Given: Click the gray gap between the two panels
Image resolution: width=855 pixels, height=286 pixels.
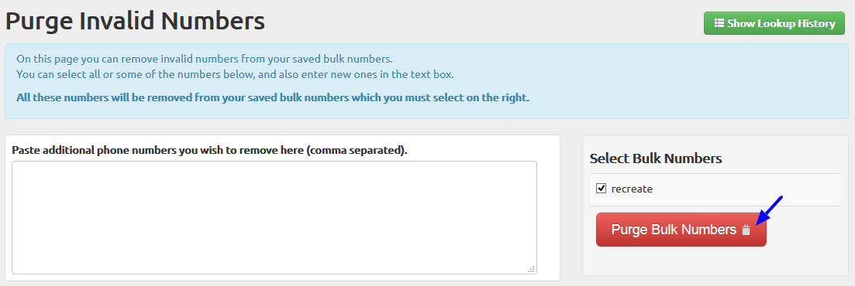Looking at the screenshot, I should pos(571,206).
